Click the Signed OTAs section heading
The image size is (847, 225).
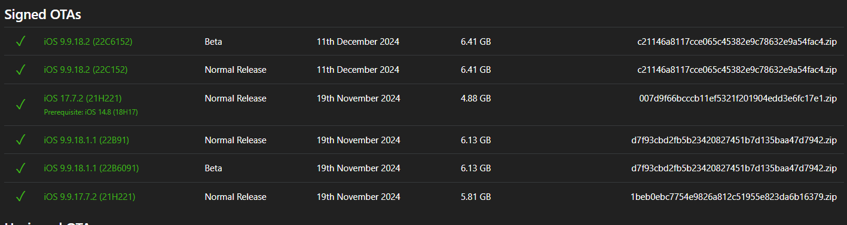43,14
